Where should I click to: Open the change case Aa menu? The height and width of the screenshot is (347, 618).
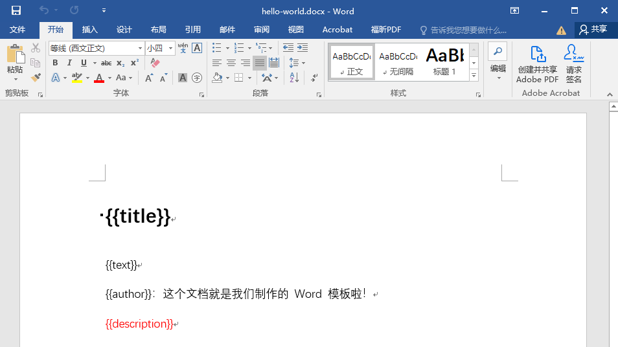[x=123, y=78]
